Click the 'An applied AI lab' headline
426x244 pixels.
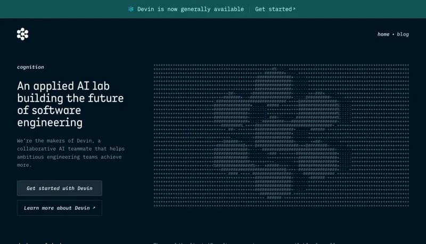(70, 104)
